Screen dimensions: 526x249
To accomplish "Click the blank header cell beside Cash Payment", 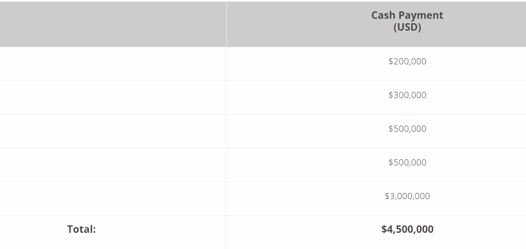I will pos(113,24).
